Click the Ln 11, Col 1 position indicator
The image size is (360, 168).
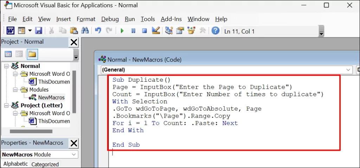pyautogui.click(x=239, y=31)
